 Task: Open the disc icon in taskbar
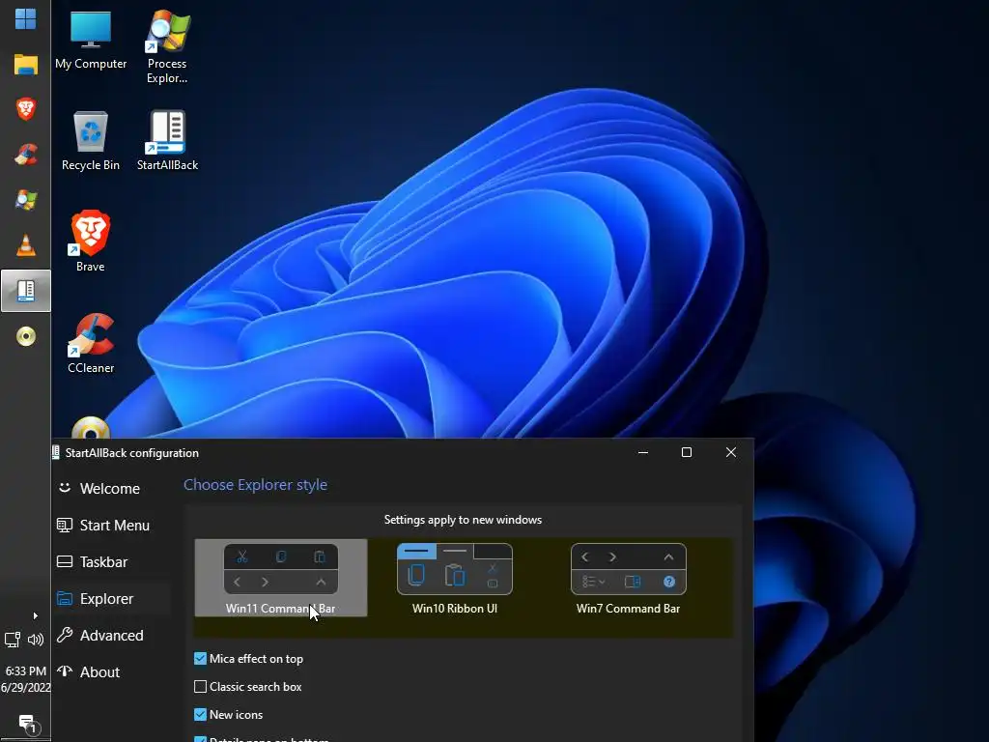[x=25, y=336]
